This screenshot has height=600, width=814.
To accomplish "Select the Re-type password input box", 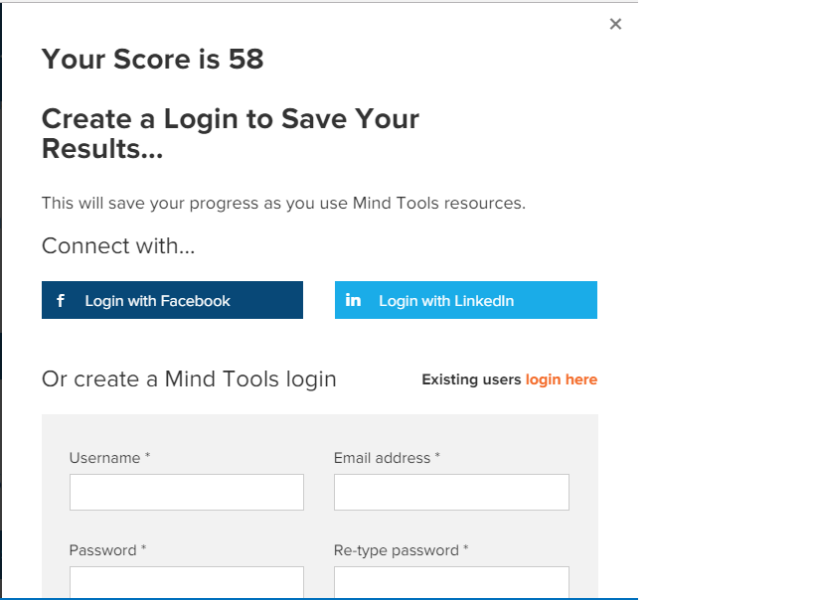I will pos(451,582).
